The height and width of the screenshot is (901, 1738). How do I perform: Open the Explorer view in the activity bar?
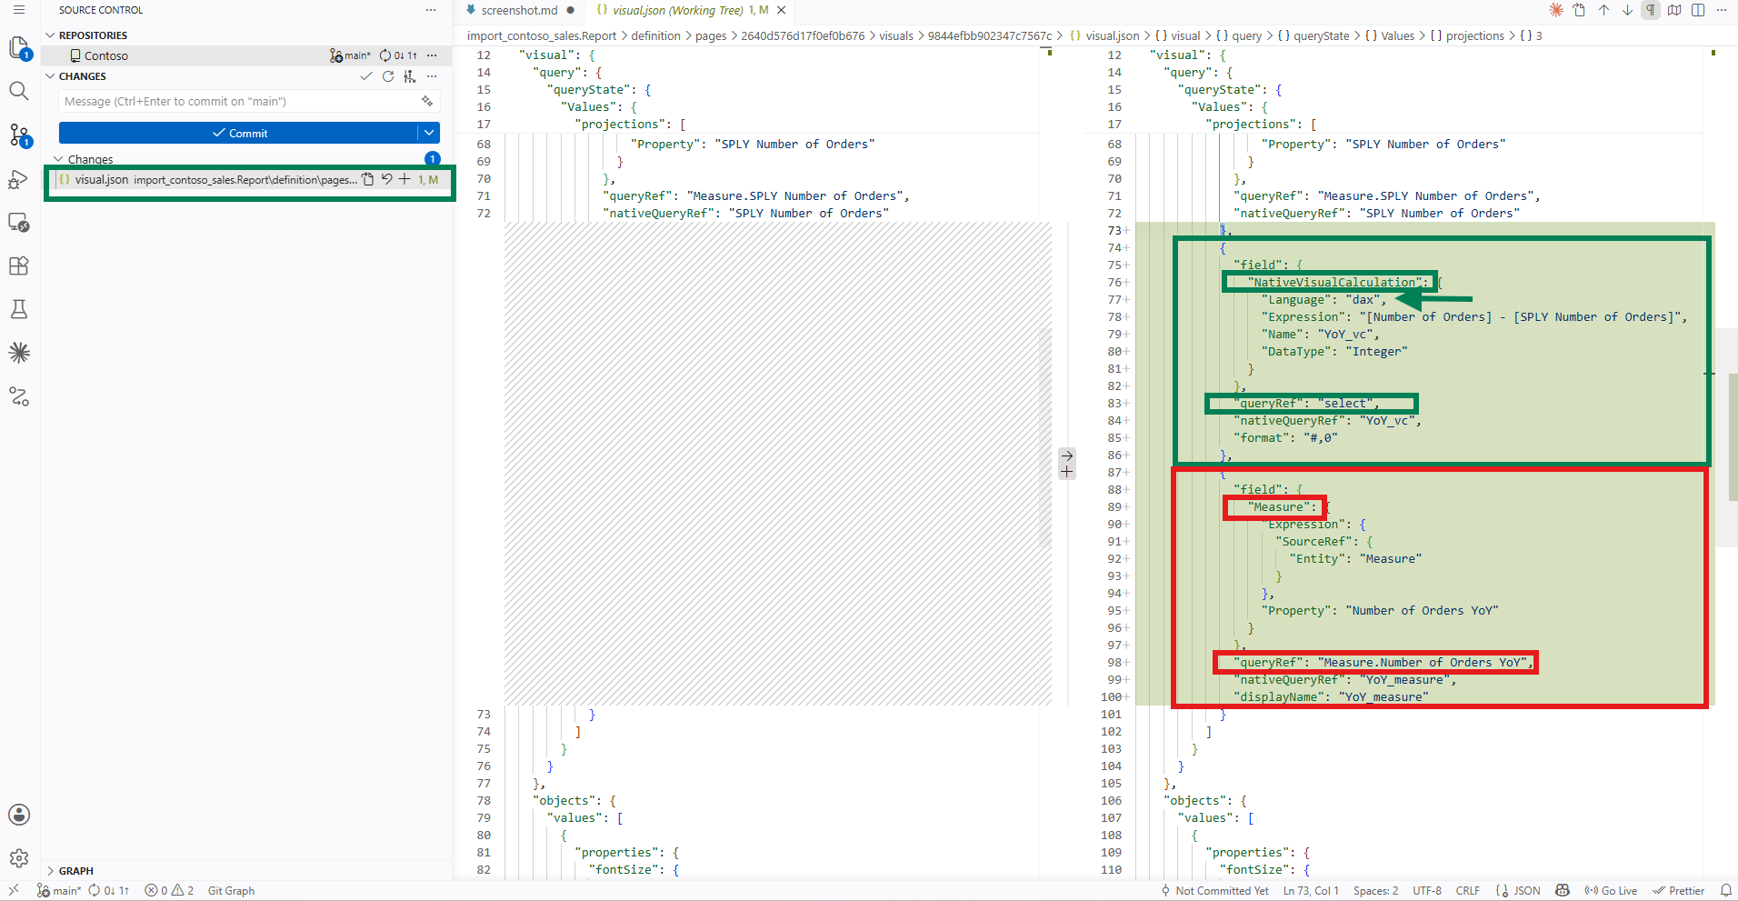[x=19, y=47]
